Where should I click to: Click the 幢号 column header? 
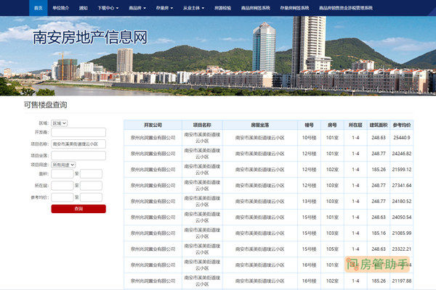(x=310, y=125)
